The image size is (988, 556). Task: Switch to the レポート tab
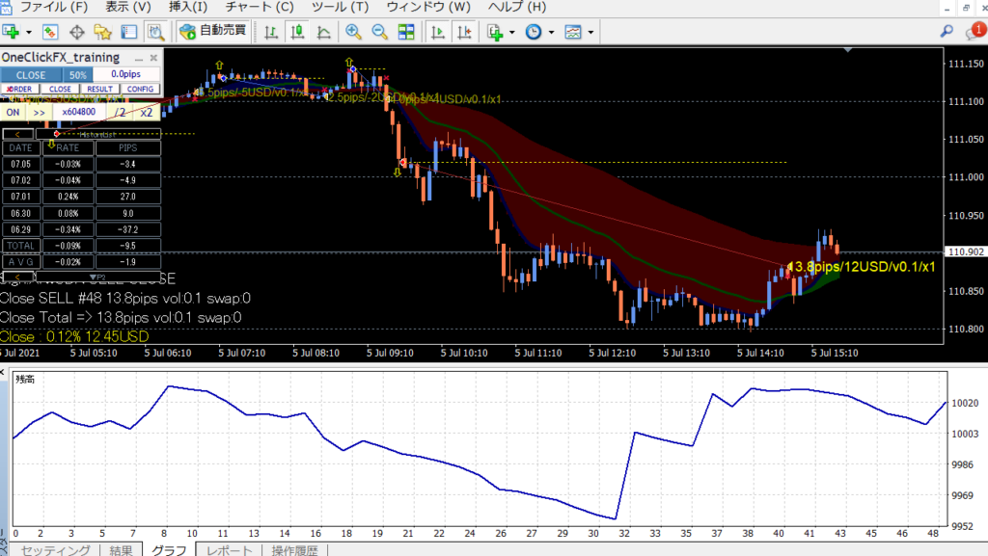click(231, 550)
